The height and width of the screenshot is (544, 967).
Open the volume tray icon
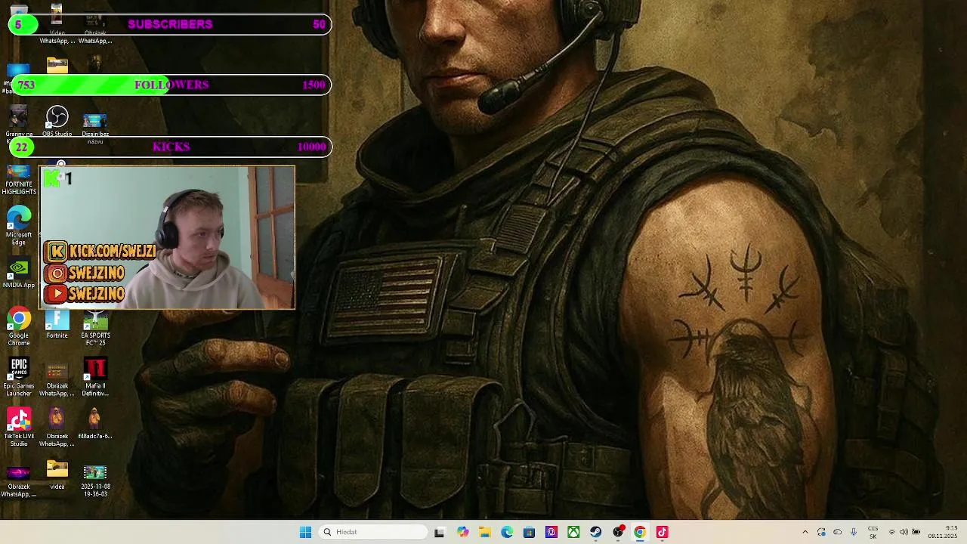click(x=904, y=532)
